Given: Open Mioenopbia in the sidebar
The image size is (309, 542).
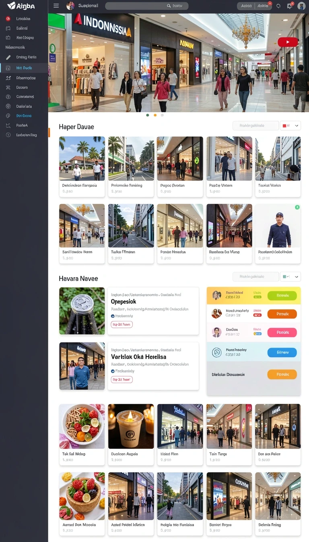Looking at the screenshot, I should coord(26,78).
